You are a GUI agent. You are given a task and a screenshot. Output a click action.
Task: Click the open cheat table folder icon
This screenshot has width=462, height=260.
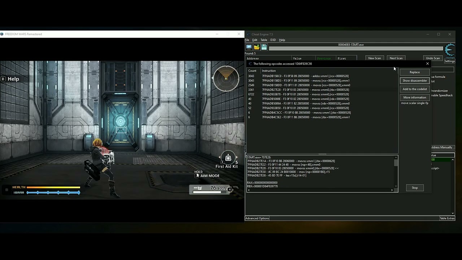coord(257,47)
